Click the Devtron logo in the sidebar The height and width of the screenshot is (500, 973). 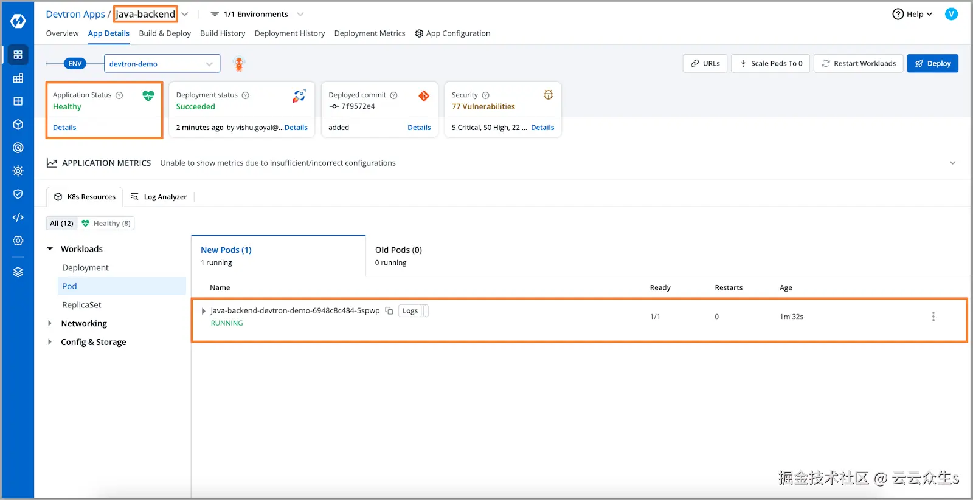coord(18,21)
